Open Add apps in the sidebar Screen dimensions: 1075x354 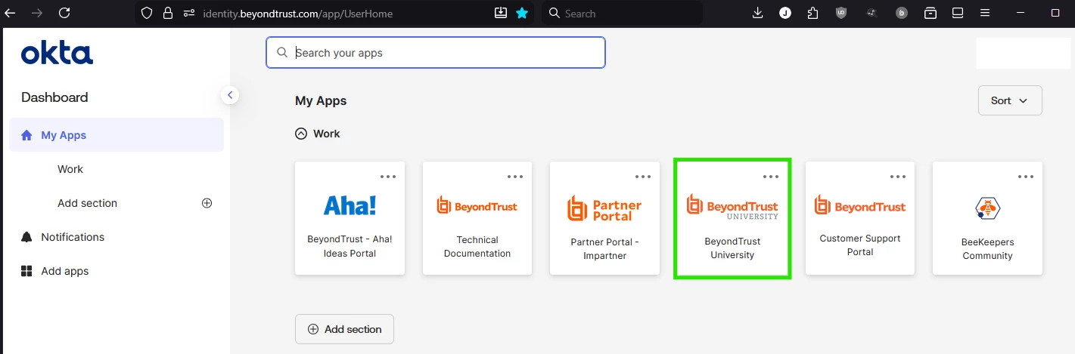coord(64,271)
